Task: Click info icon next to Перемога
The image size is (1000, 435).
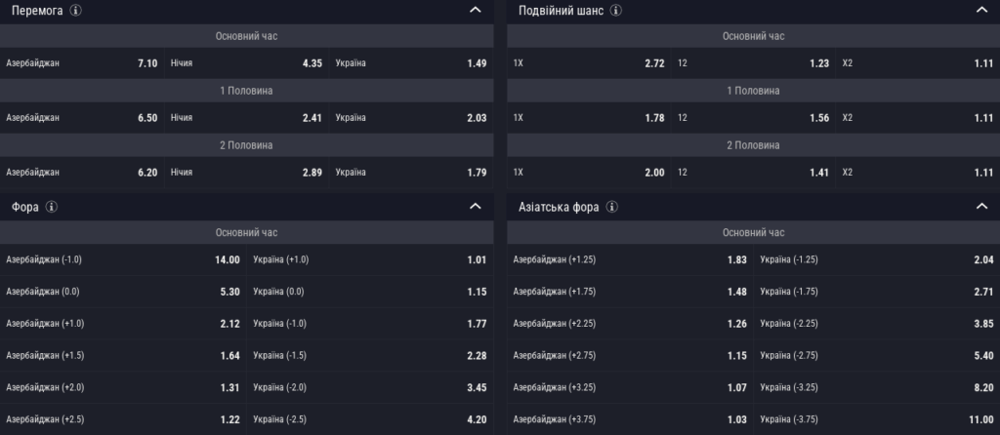Action: (76, 10)
